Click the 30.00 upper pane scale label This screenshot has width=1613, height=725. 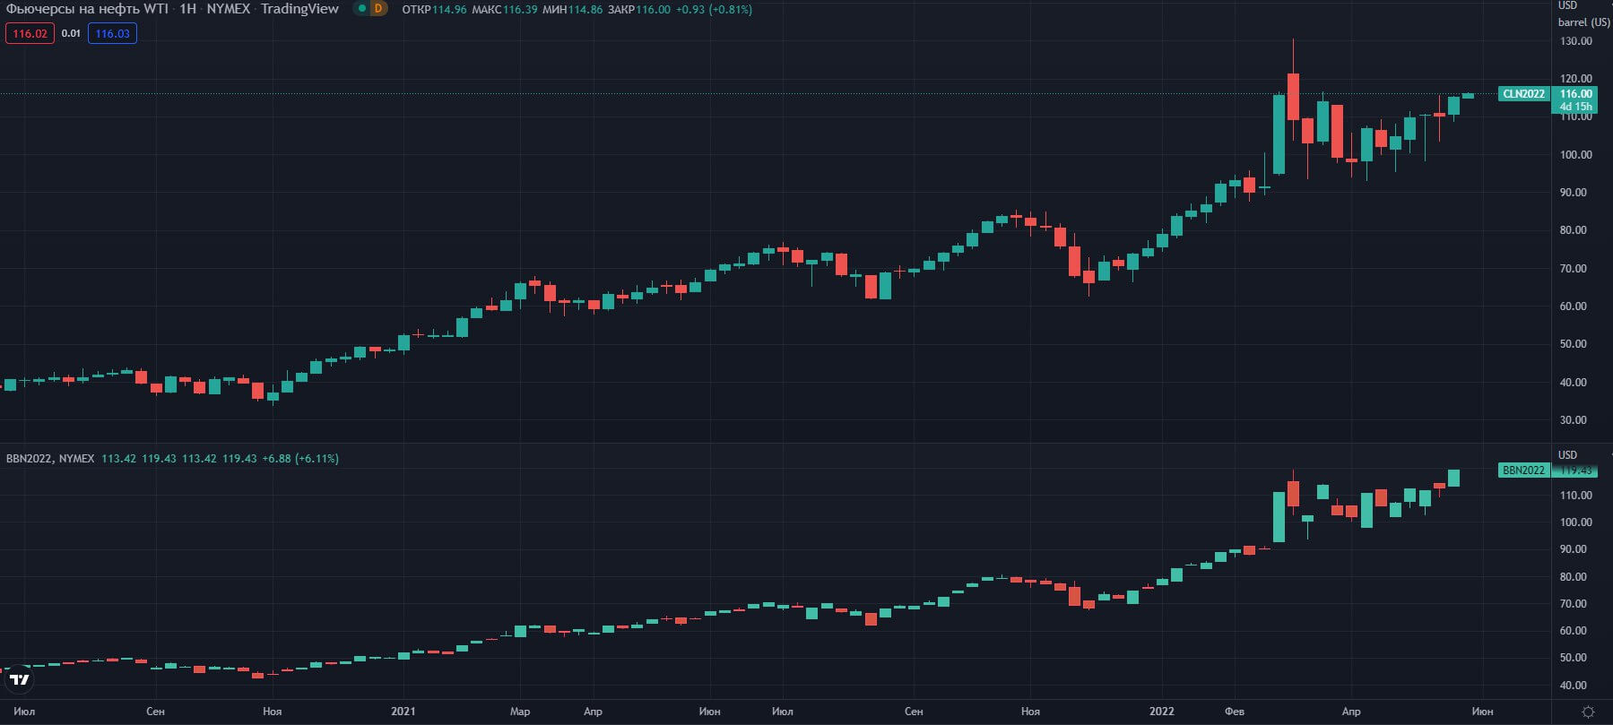pos(1573,420)
